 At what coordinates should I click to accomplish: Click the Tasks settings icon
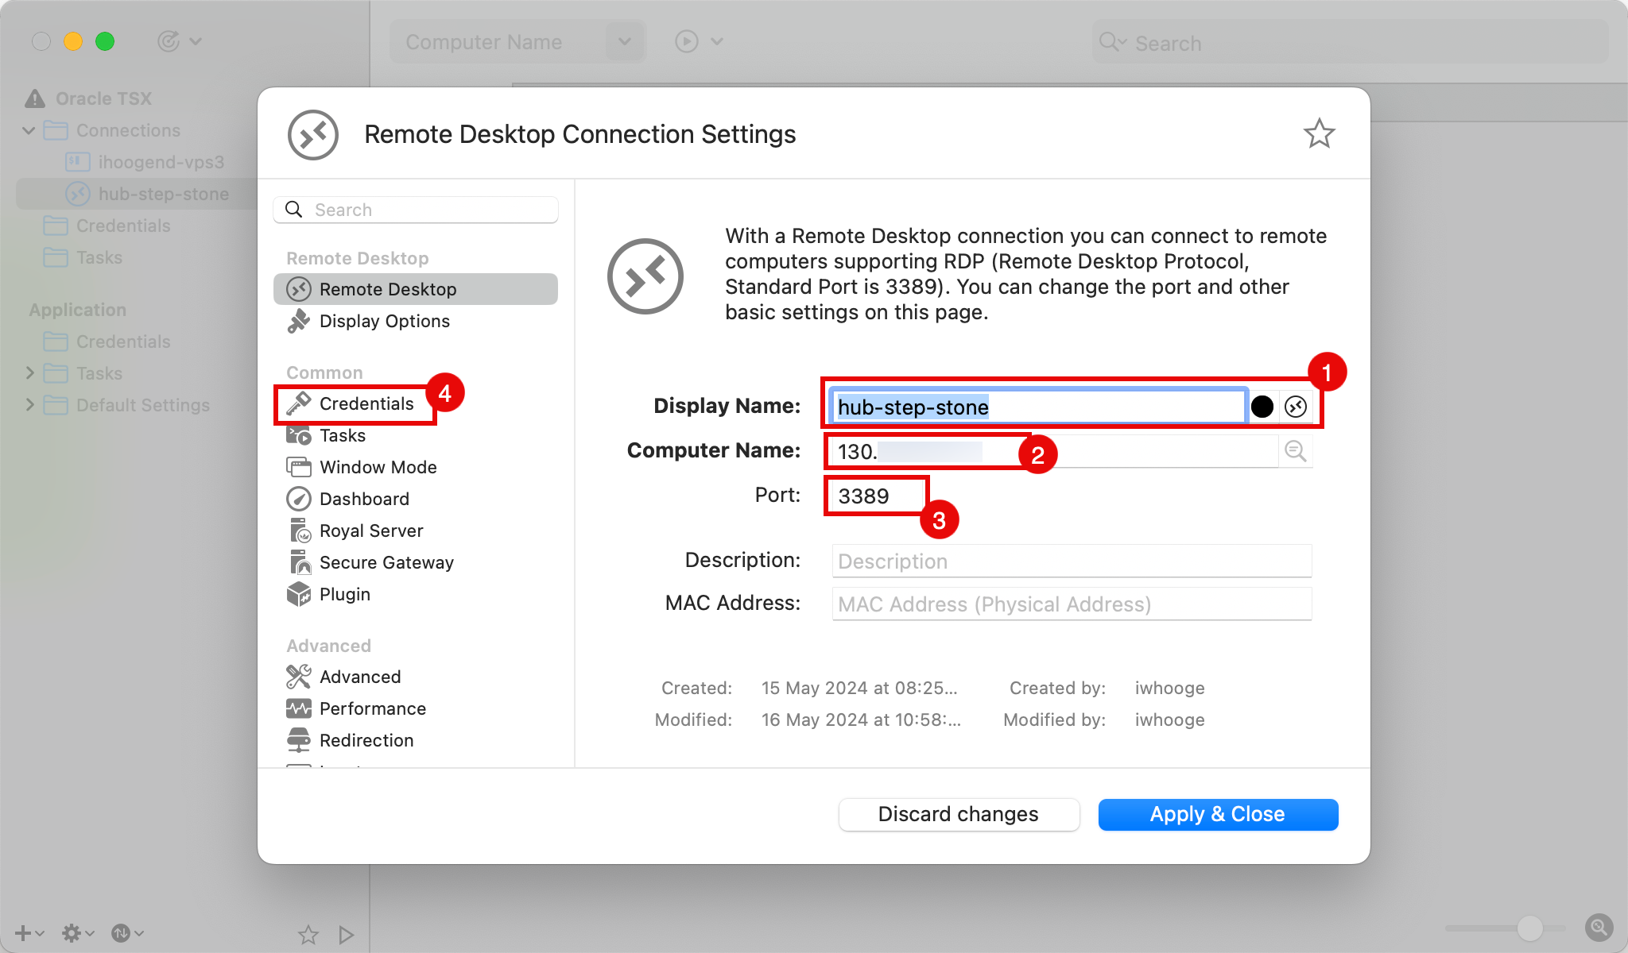click(297, 436)
